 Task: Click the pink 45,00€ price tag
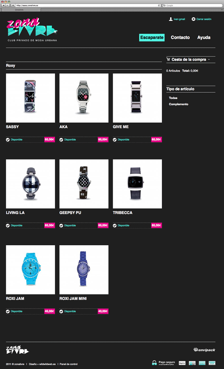point(49,311)
